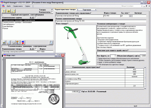Toggle А->Б checkbox beside Наименование группы
This screenshot has width=151, height=108.
point(36,18)
